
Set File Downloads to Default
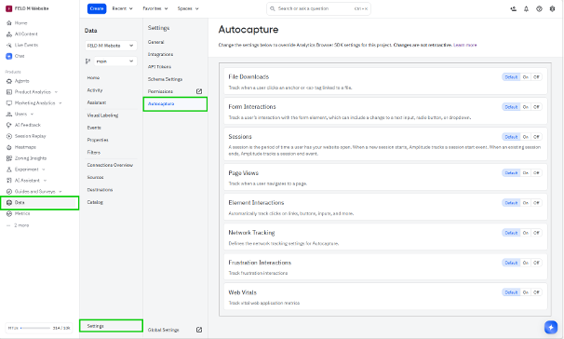pyautogui.click(x=511, y=77)
